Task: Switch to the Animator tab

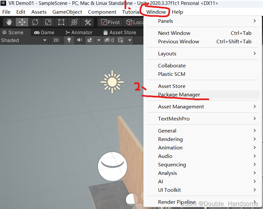Action: click(79, 32)
